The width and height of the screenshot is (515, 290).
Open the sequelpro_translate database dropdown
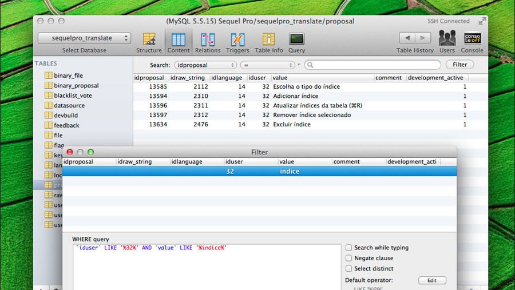tap(84, 38)
